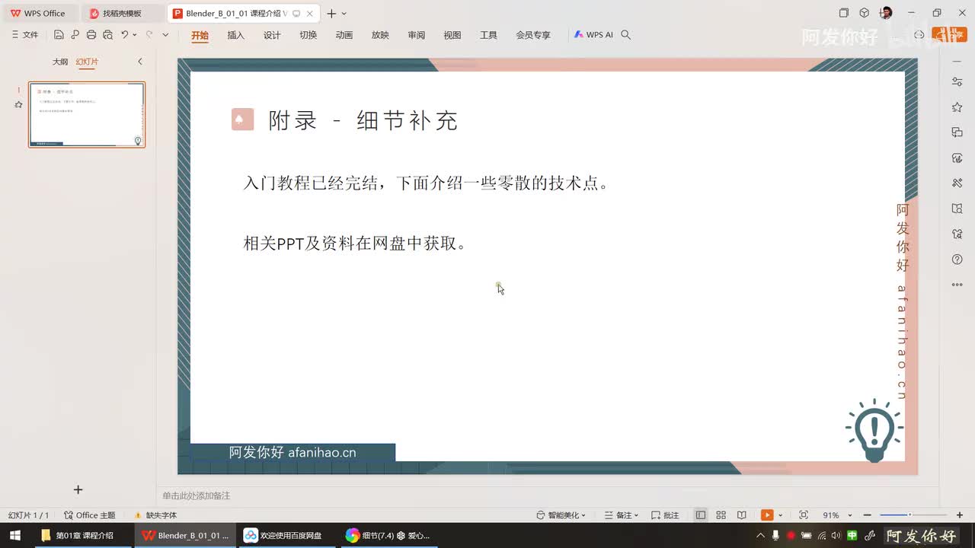Select slide 1 thumbnail

click(87, 114)
